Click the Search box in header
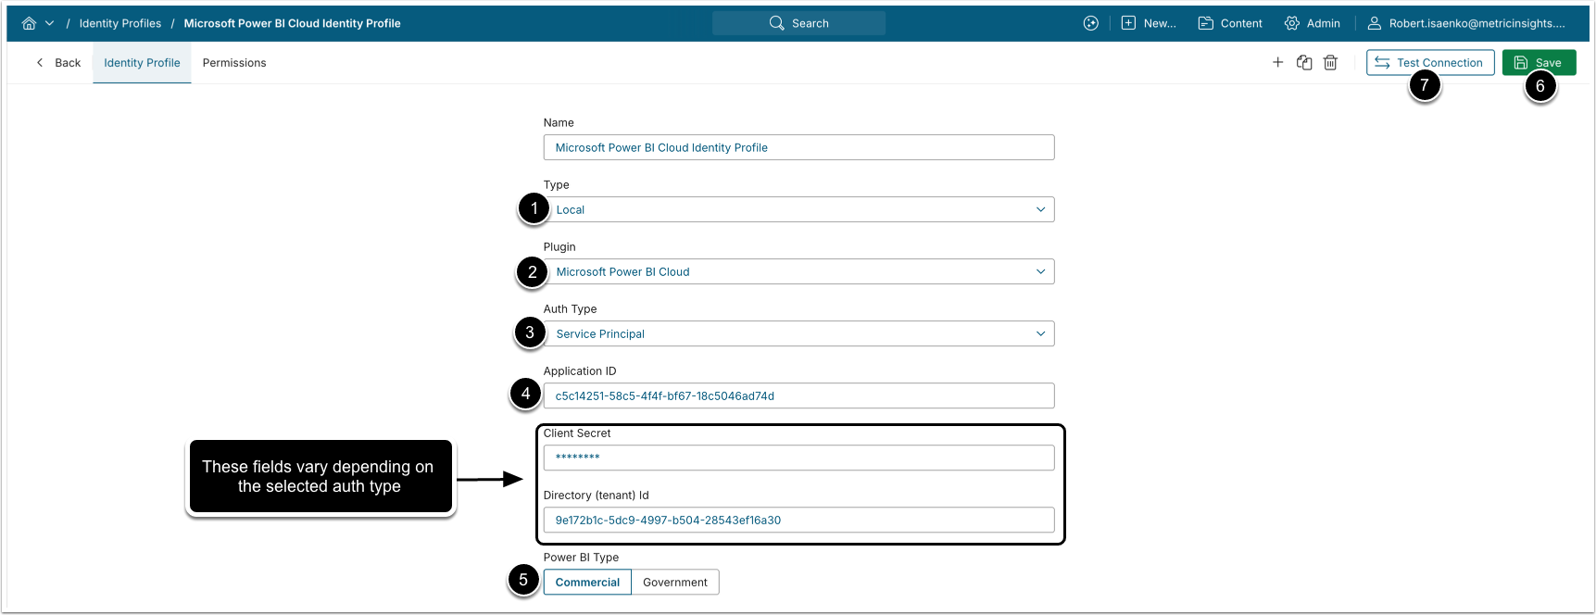1596x615 pixels. coord(798,23)
